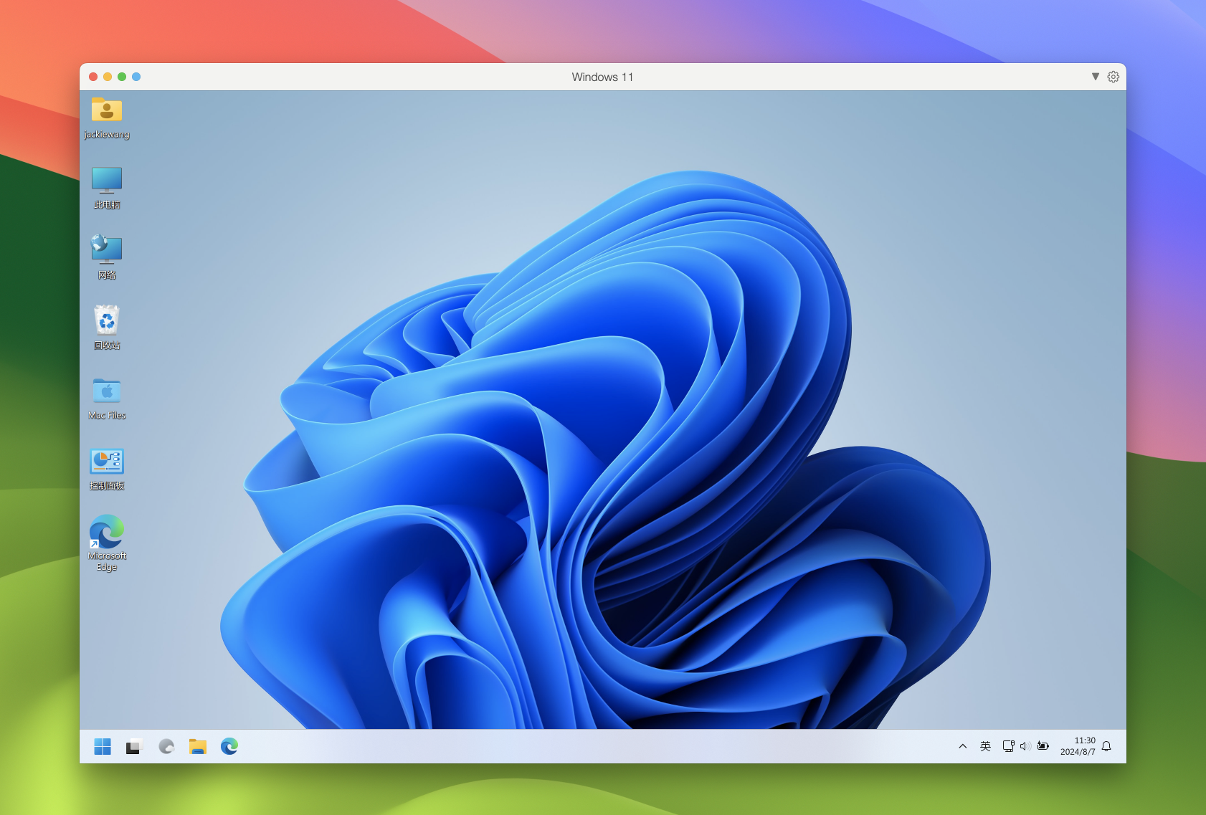
Task: Expand the triangle dropdown in title bar
Action: coord(1096,77)
